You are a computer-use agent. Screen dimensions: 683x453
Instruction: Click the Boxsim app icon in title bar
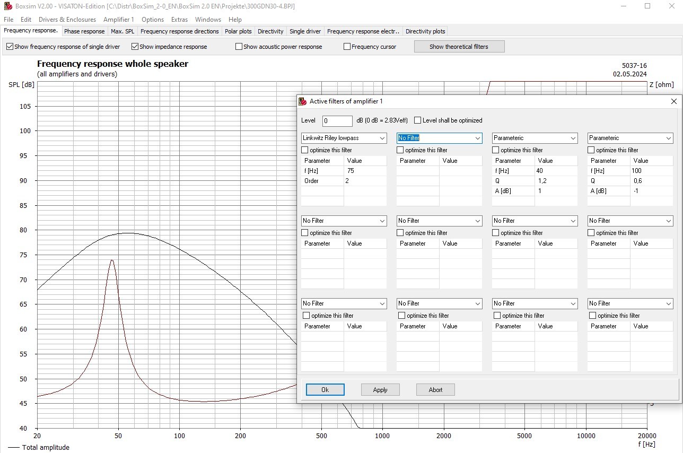point(8,6)
